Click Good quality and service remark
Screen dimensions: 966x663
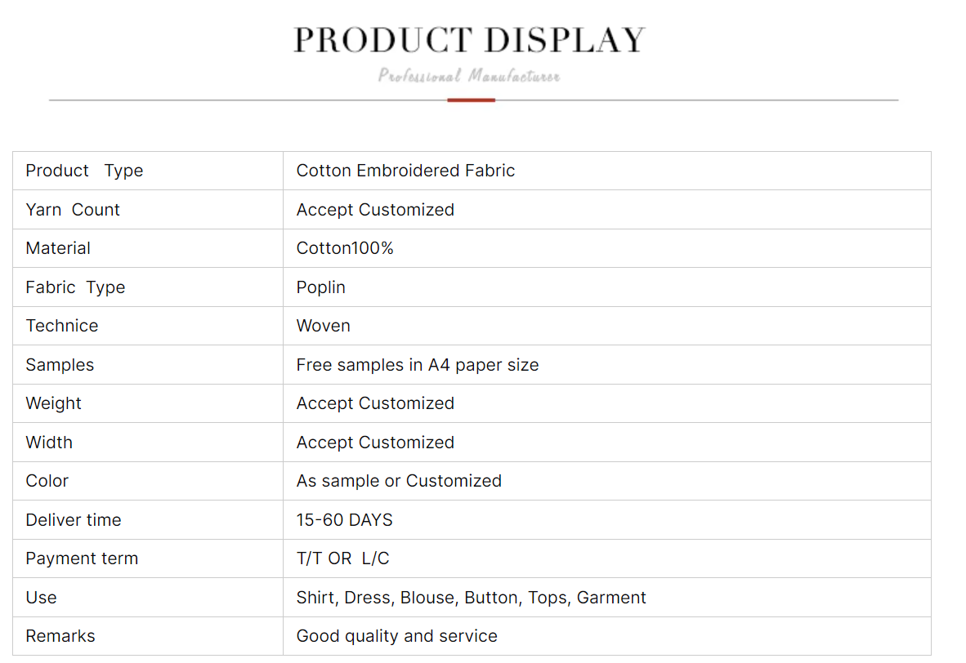(x=396, y=636)
